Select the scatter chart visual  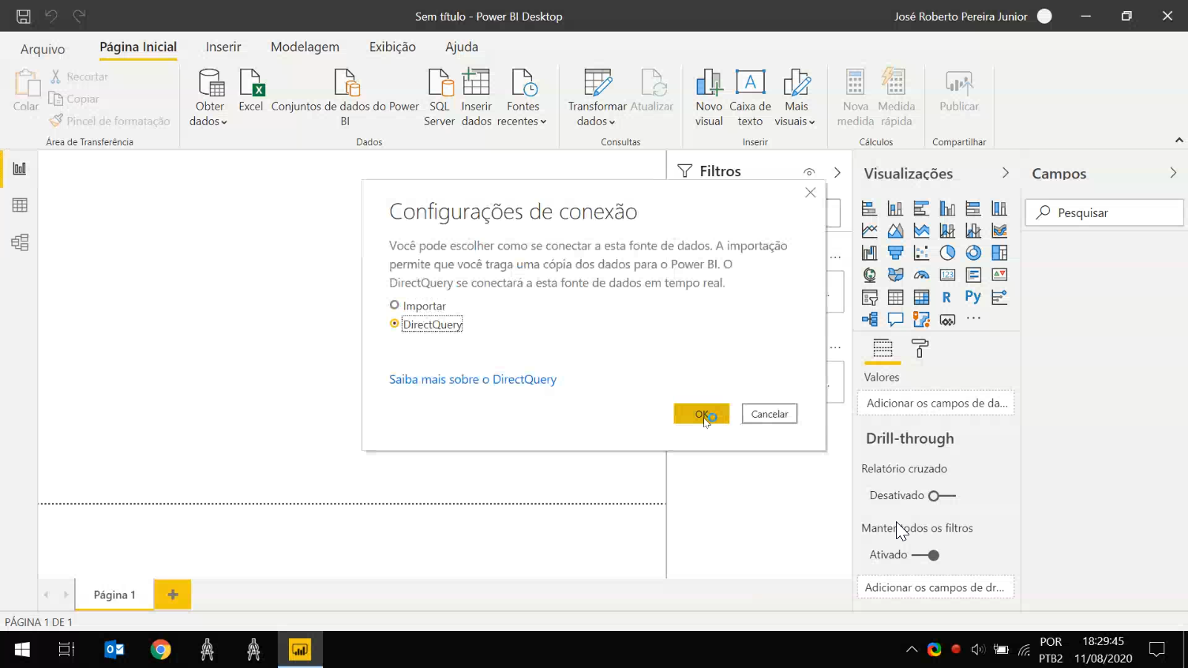click(x=921, y=253)
